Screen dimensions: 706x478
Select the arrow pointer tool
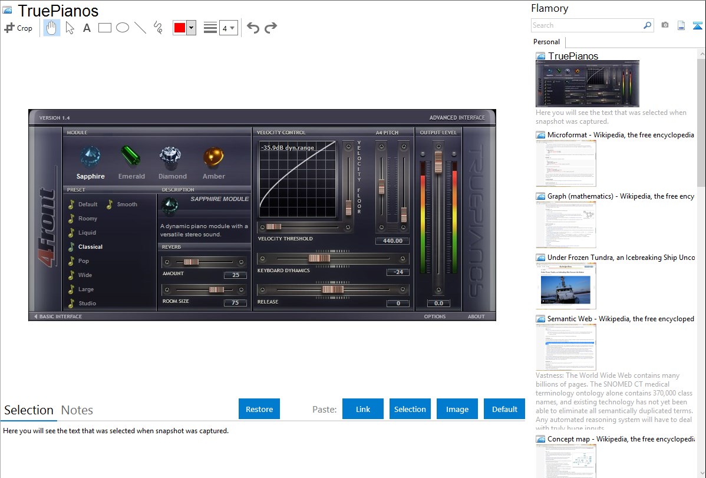[x=70, y=28]
